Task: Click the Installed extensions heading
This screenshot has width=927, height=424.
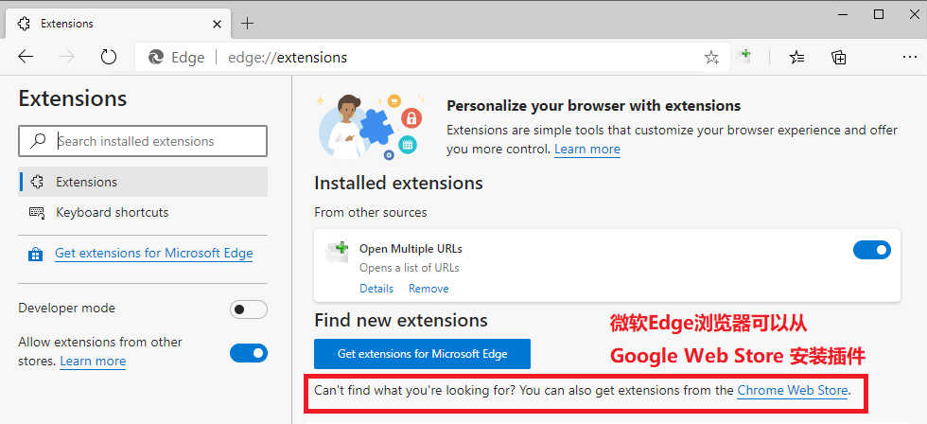Action: pos(398,184)
